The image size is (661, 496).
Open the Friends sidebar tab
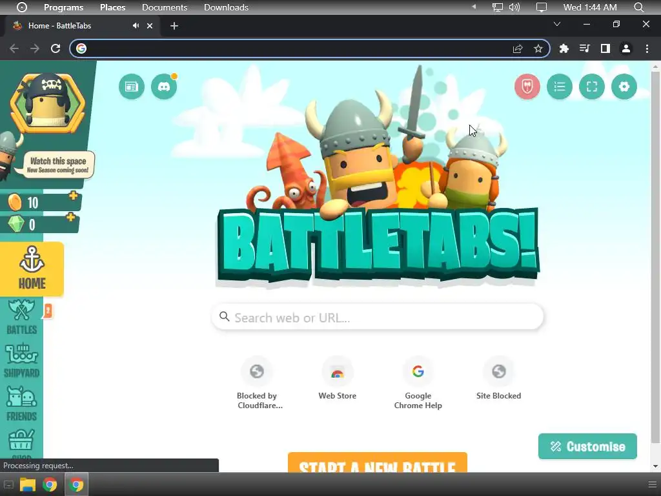[21, 404]
